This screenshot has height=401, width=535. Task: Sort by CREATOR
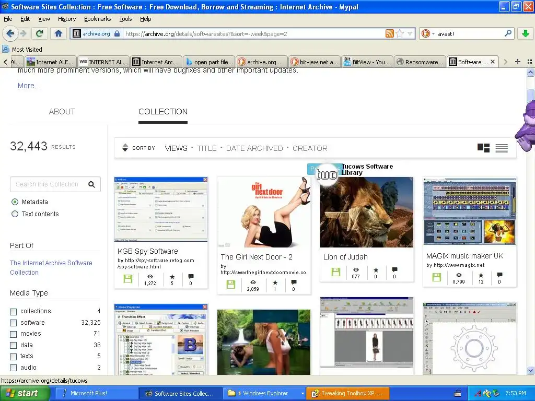pos(310,148)
